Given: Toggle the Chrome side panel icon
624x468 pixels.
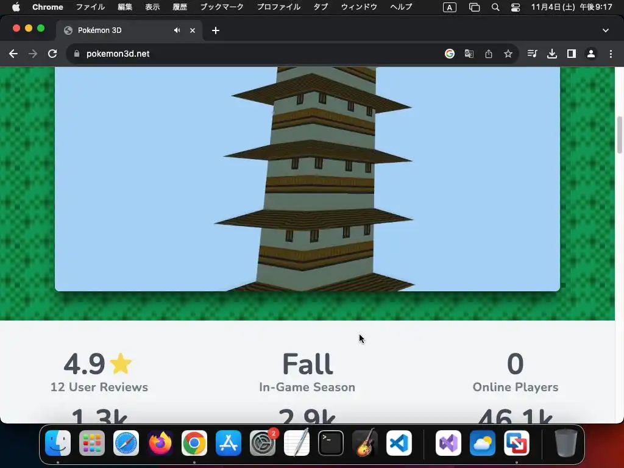Looking at the screenshot, I should 572,54.
